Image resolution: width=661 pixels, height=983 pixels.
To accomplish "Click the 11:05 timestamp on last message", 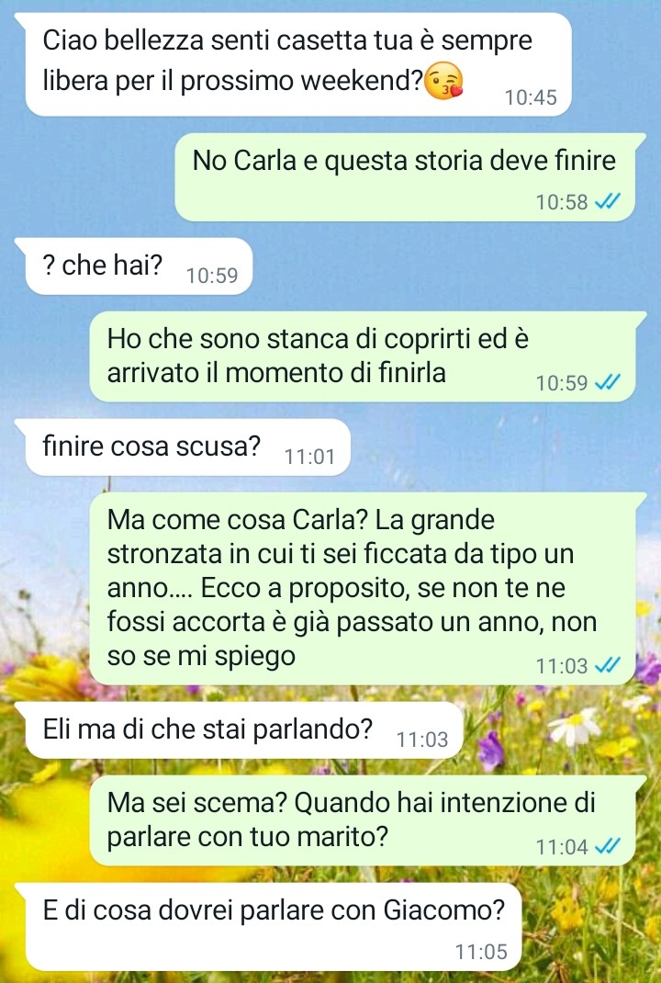I will [481, 952].
